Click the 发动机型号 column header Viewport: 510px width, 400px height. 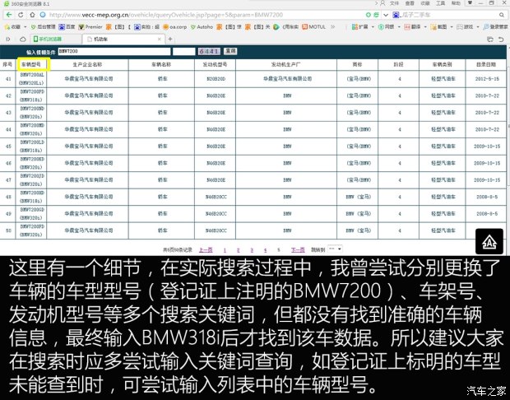click(x=215, y=64)
